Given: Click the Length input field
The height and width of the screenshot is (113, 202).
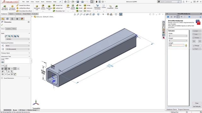Looking at the screenshot, I should coord(176,45).
